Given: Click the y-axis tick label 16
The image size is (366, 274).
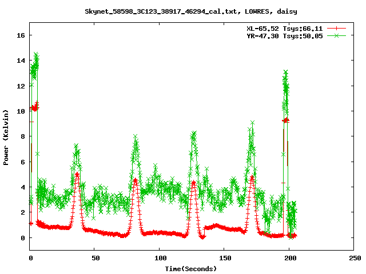Looking at the screenshot, I should pos(21,35).
